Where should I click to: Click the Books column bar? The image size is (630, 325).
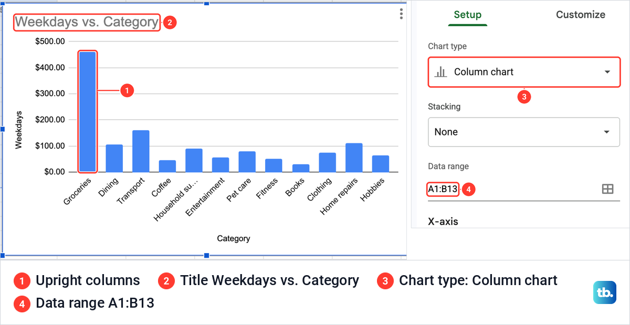click(x=300, y=168)
